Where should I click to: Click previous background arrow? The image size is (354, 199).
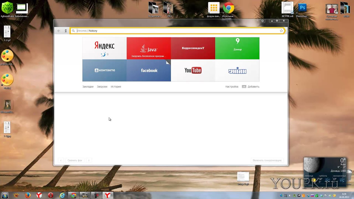tap(61, 160)
